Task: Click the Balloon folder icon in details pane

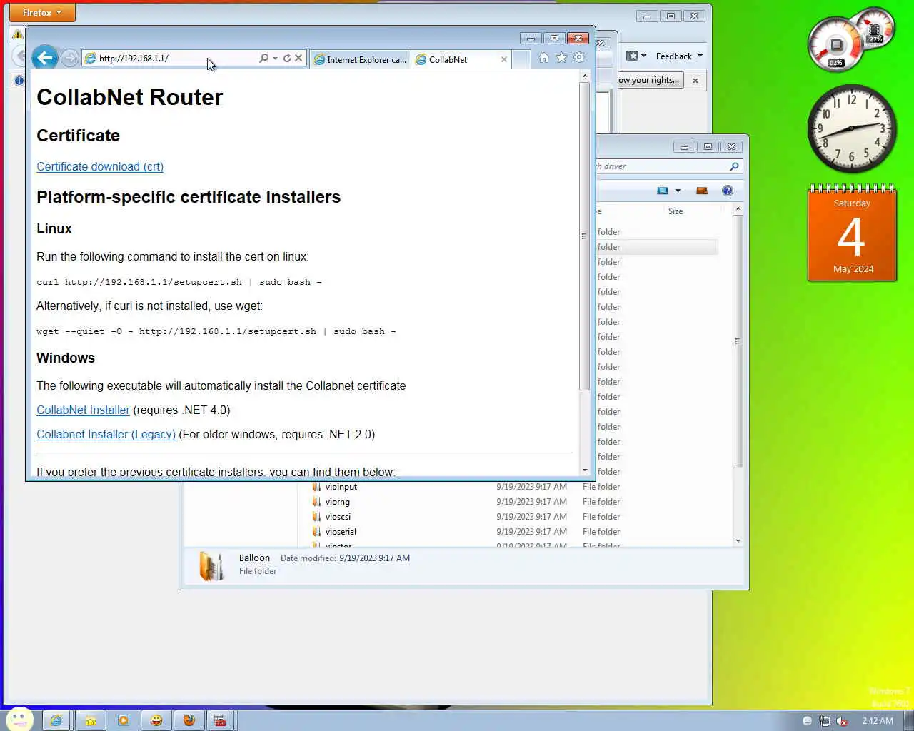Action: [x=211, y=565]
